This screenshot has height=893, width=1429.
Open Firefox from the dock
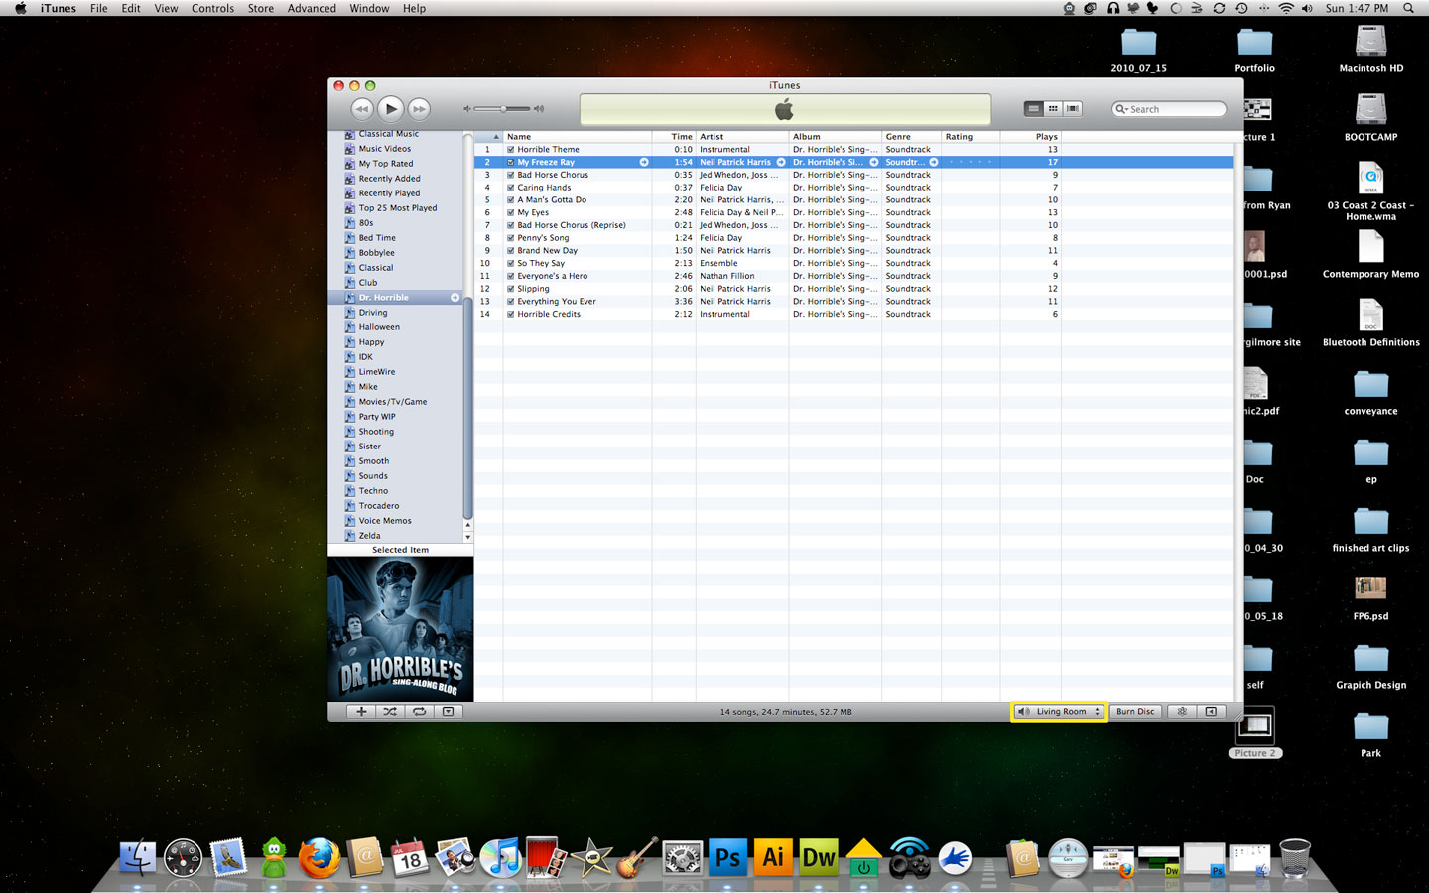click(x=320, y=858)
